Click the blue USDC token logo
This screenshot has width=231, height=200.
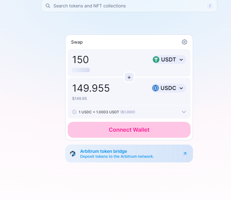coord(156,88)
